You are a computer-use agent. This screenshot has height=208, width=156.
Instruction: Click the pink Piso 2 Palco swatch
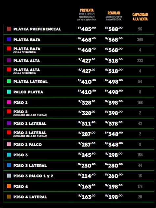tap(9, 144)
